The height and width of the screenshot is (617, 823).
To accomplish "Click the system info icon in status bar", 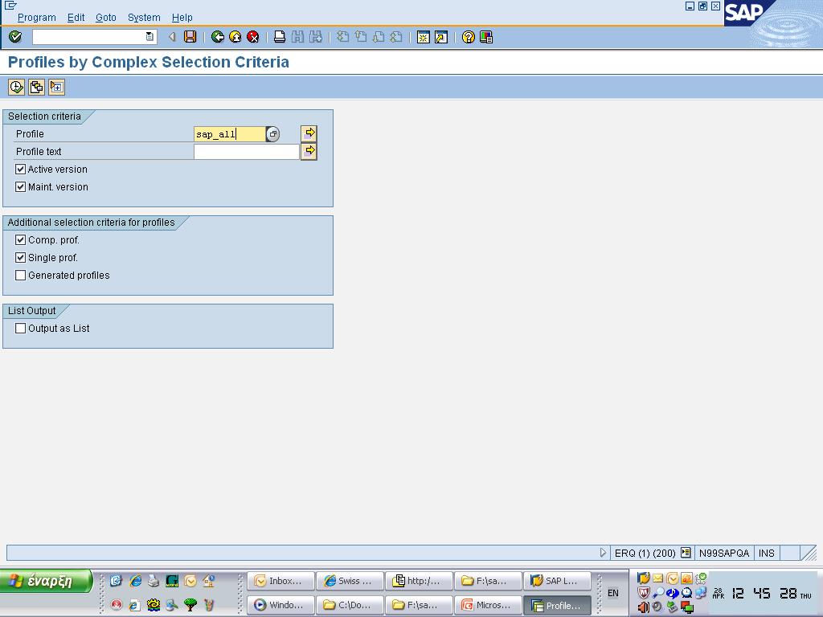I will click(x=686, y=553).
